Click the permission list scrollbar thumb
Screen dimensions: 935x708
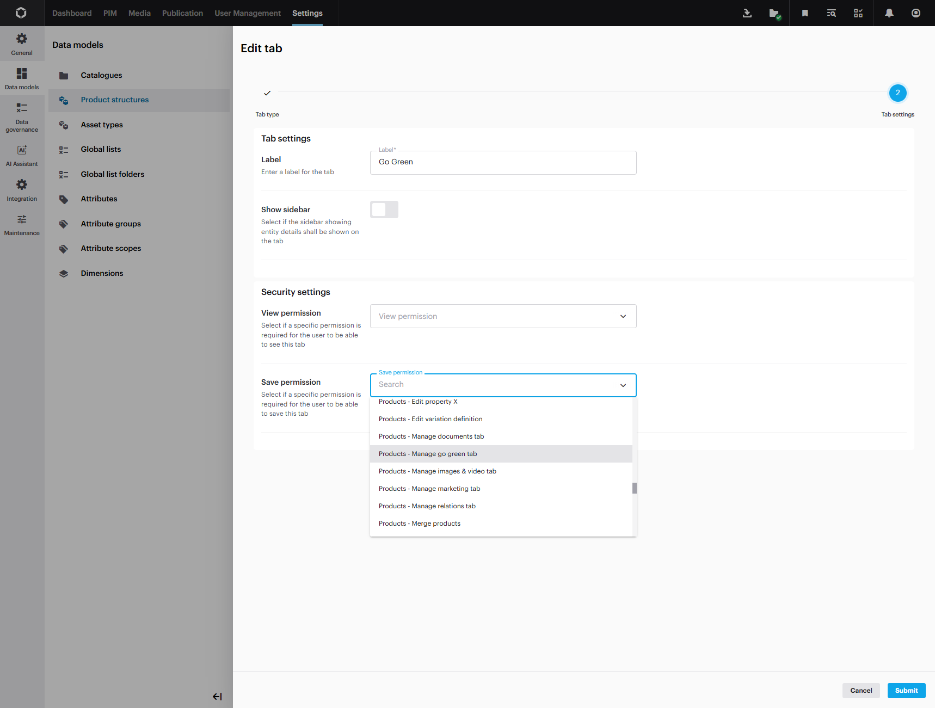[x=635, y=488]
